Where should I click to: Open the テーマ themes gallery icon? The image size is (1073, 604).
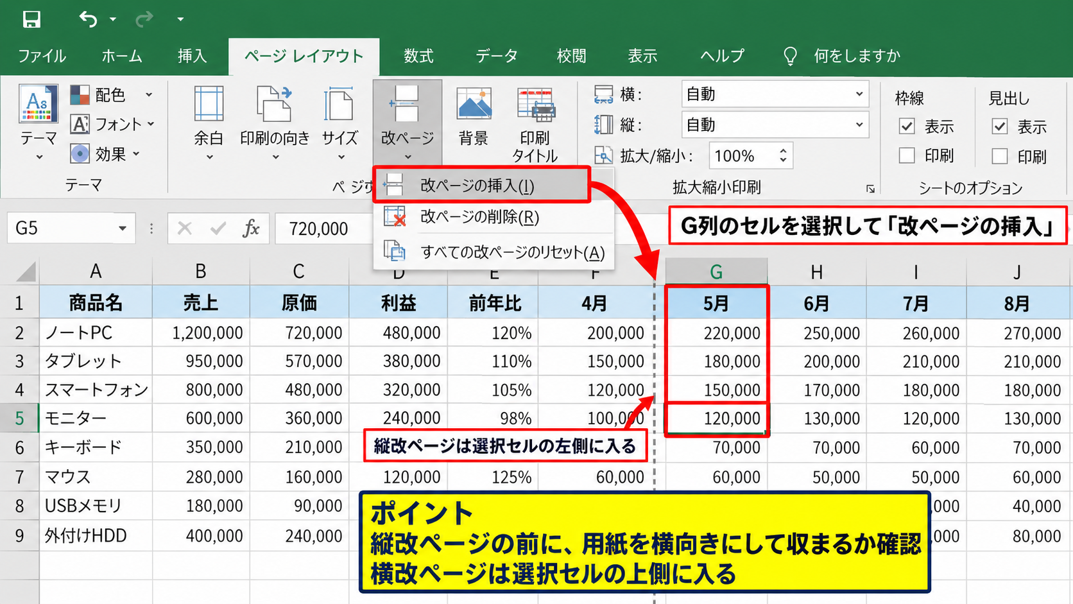point(39,104)
